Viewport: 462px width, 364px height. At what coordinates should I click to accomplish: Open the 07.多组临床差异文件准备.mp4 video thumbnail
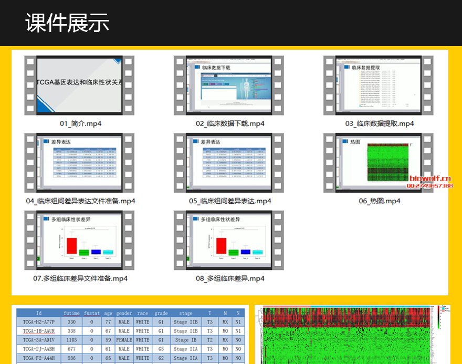click(79, 240)
